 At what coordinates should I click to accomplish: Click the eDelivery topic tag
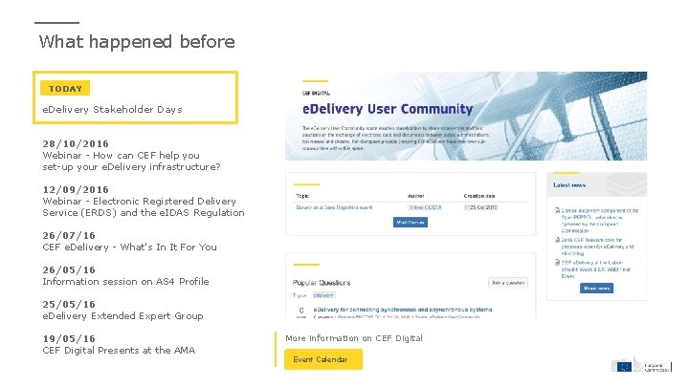(324, 295)
